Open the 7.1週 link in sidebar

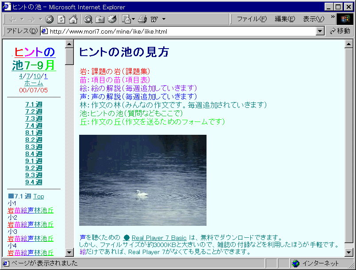tap(34, 104)
